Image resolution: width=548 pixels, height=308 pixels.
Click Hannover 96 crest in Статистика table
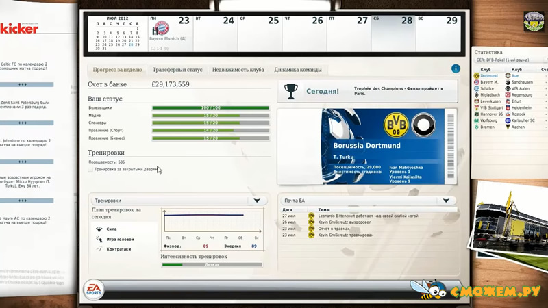[476, 114]
